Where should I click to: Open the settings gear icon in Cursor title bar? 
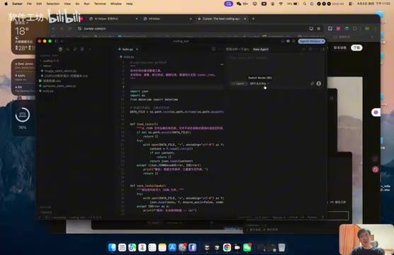293,41
